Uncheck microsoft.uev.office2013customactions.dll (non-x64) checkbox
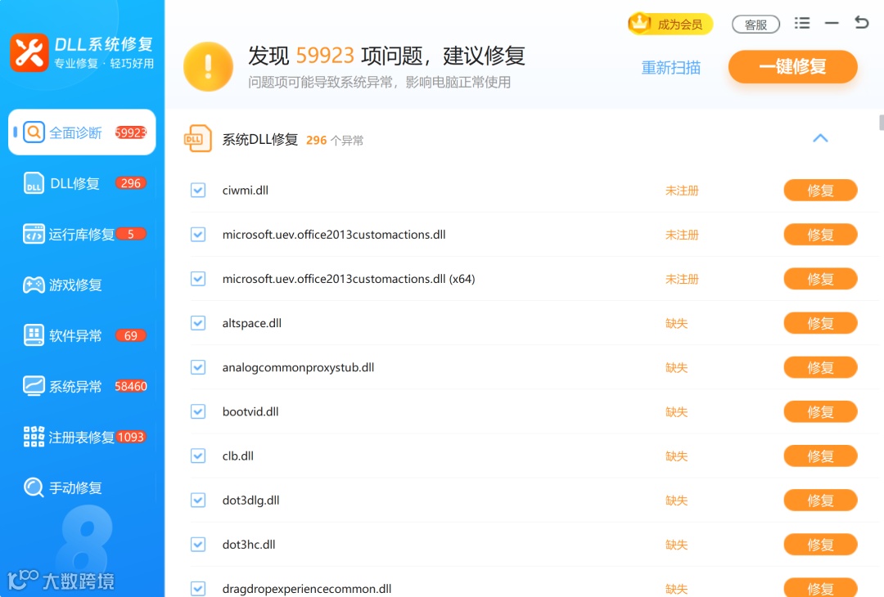Image resolution: width=884 pixels, height=597 pixels. (x=198, y=234)
